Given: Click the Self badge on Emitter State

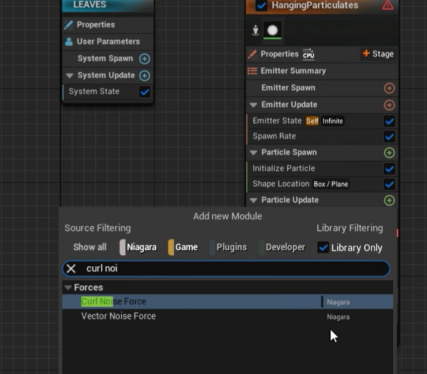Looking at the screenshot, I should coord(312,121).
